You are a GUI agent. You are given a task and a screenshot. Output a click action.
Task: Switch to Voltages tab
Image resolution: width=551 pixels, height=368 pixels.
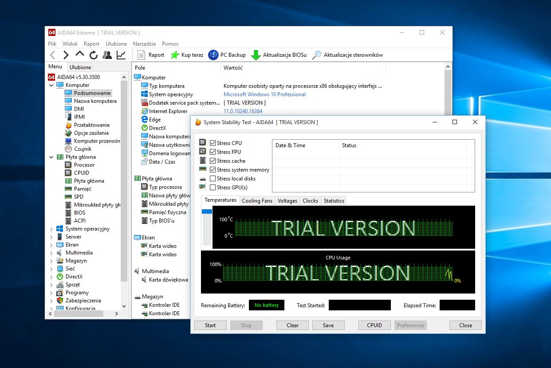[287, 201]
